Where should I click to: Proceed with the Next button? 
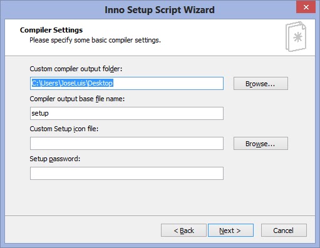[230, 231]
